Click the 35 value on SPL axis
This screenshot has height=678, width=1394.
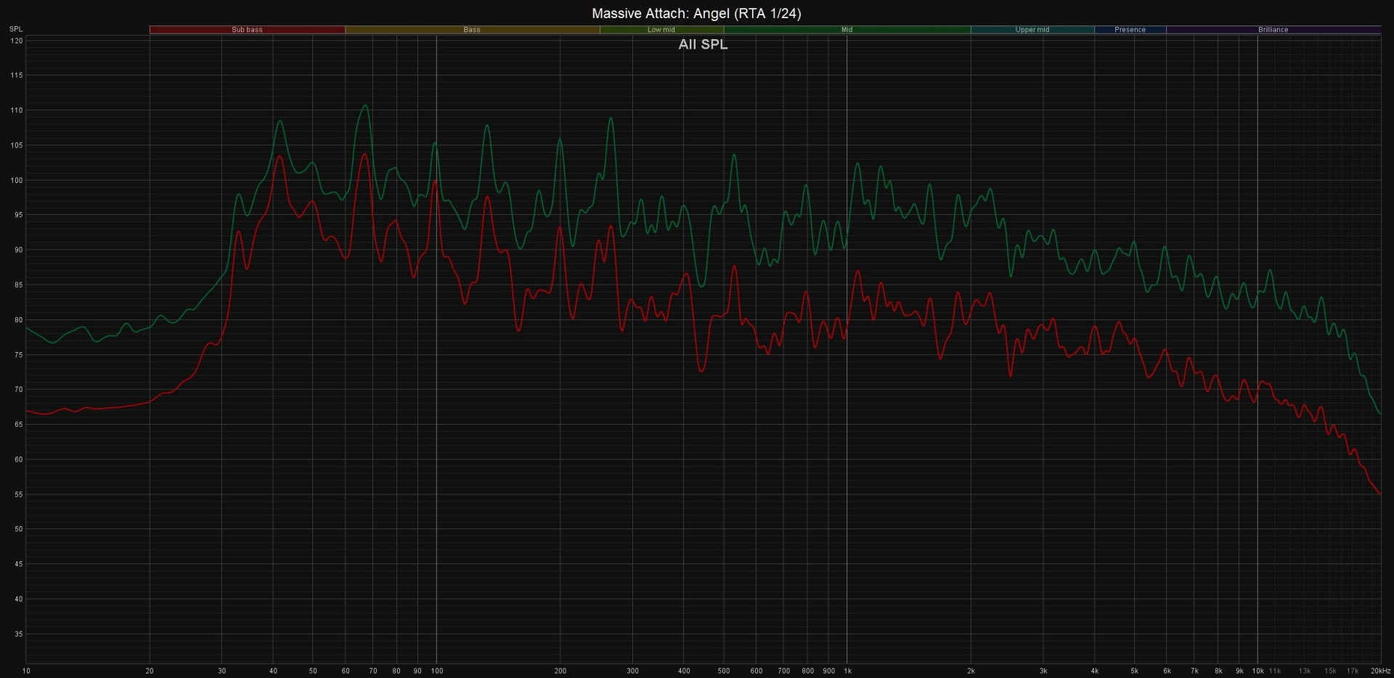(x=17, y=634)
